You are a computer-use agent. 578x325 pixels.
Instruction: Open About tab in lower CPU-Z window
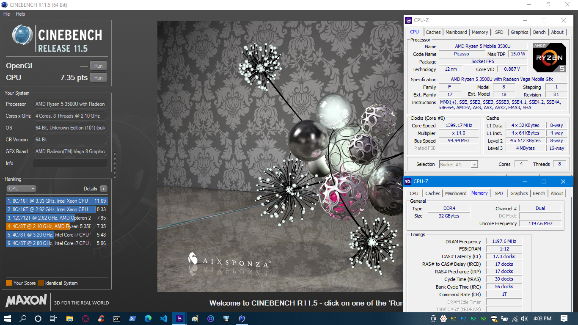(x=557, y=193)
